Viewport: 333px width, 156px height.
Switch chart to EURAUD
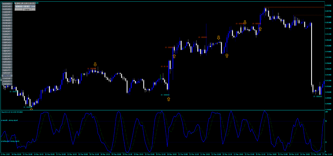[x=7, y=17]
